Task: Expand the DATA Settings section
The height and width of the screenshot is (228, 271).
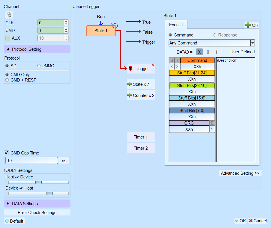Action: pyautogui.click(x=37, y=204)
